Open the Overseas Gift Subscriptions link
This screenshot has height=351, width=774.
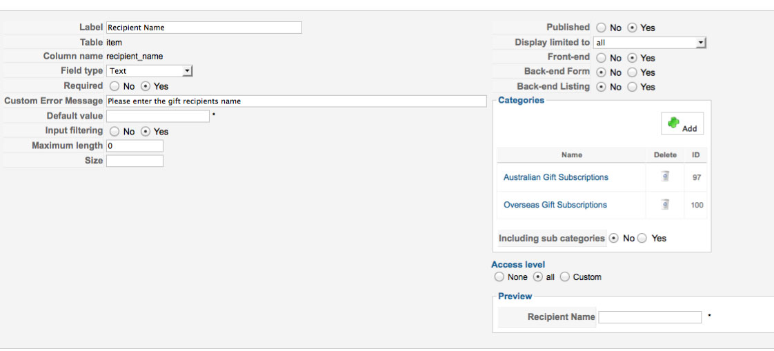(x=555, y=205)
